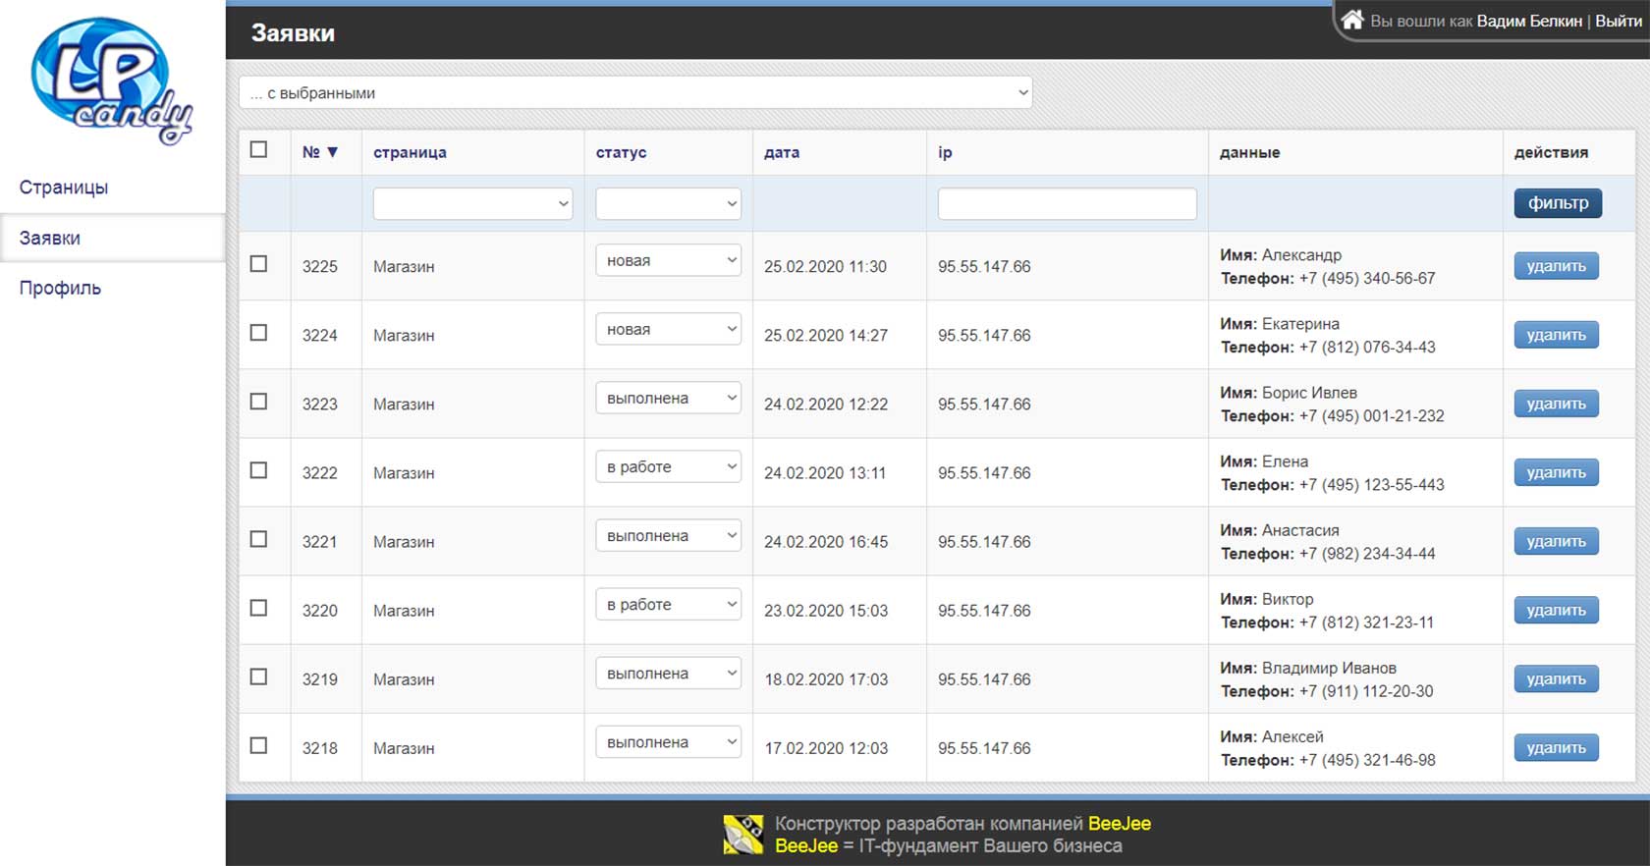Click the Выйти logout link
This screenshot has height=866, width=1650.
tap(1618, 21)
